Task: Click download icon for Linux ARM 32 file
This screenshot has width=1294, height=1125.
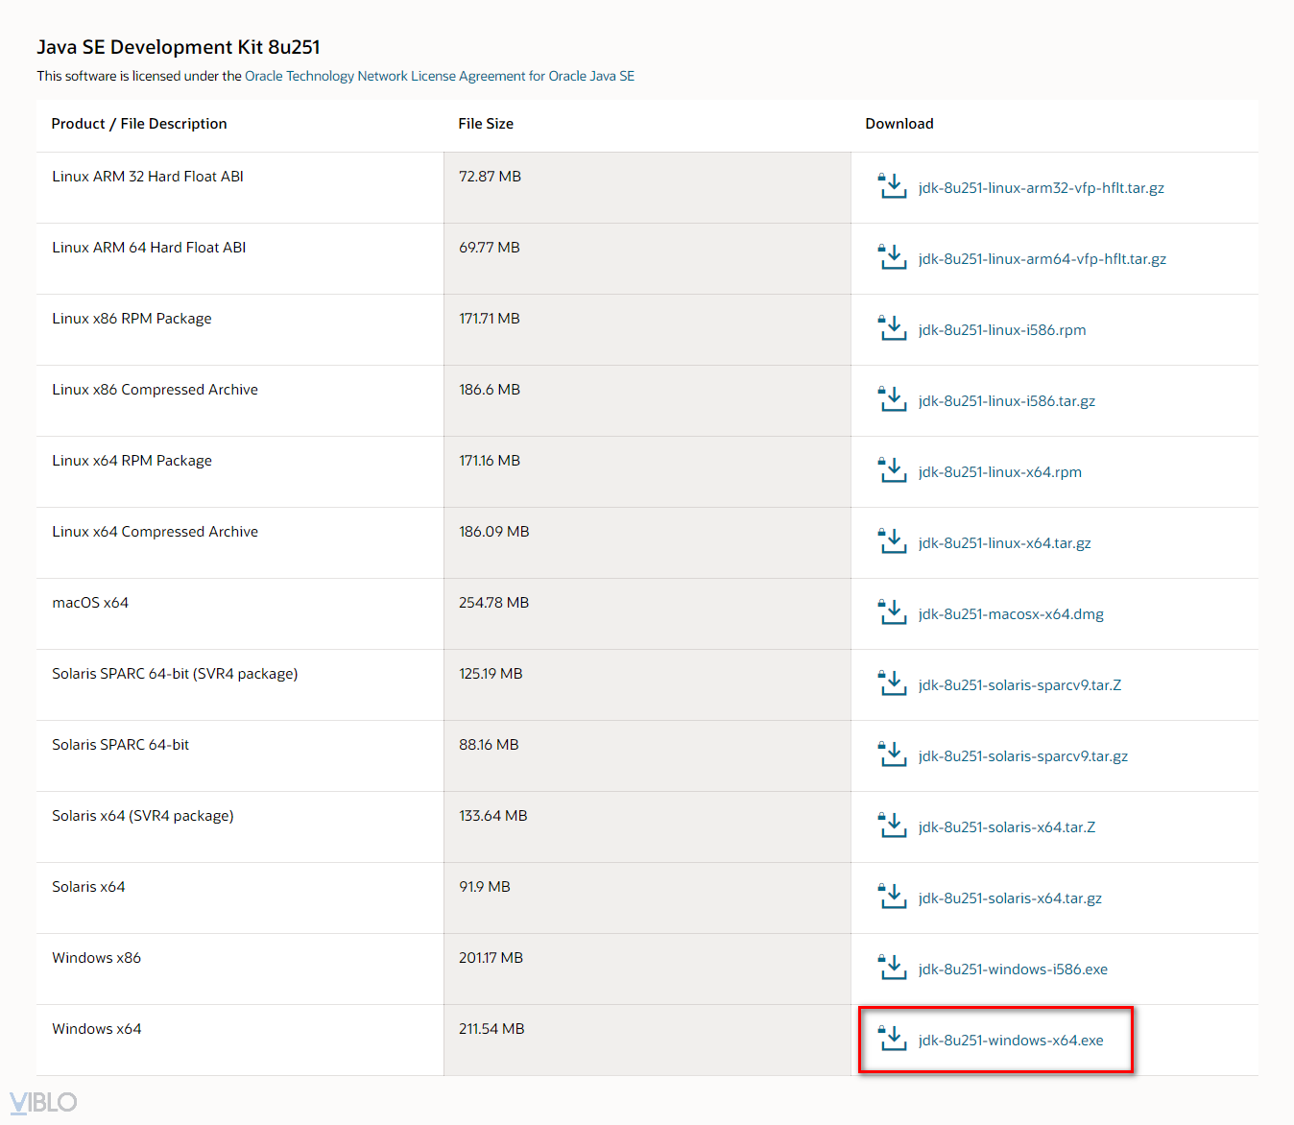Action: (x=893, y=186)
